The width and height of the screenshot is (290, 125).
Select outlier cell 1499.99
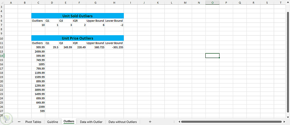point(38,94)
